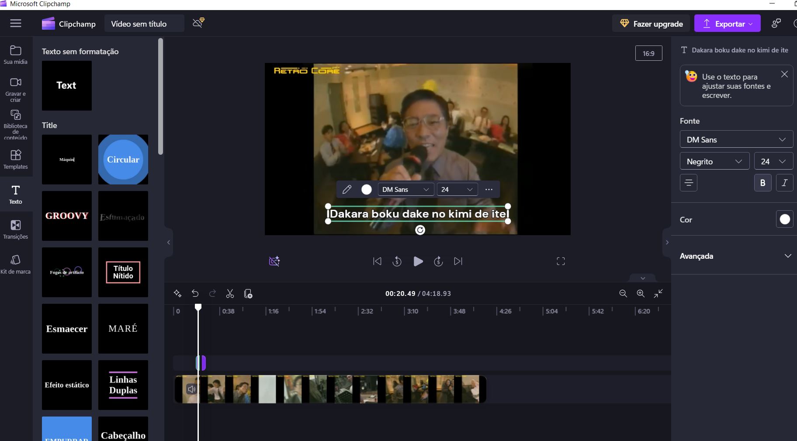Image resolution: width=797 pixels, height=441 pixels.
Task: Click the duplicate clip icon in timeline toolbar
Action: coord(248,294)
